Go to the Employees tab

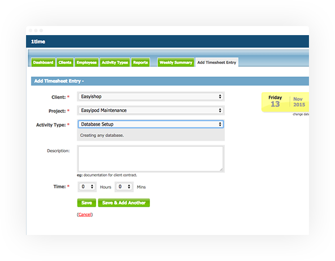[87, 62]
